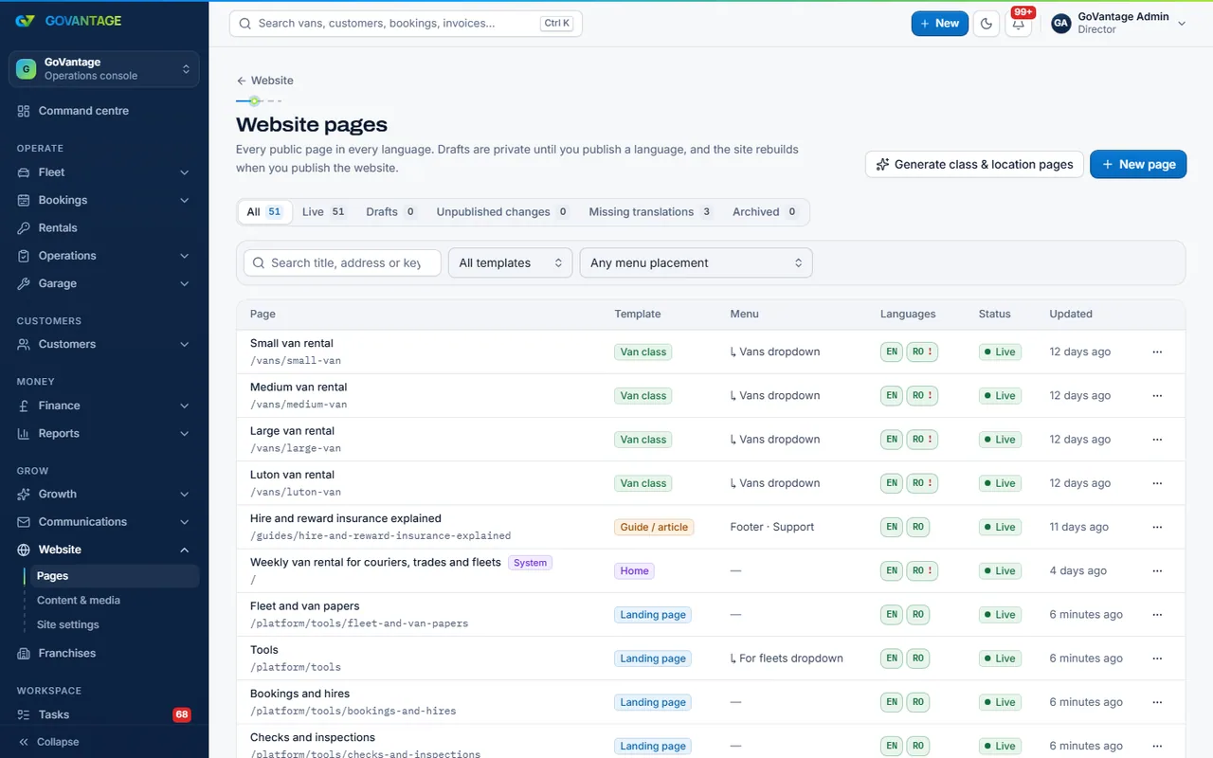Expand the Finance sidebar section

point(184,406)
